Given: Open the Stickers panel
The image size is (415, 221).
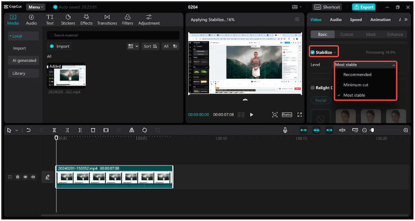Looking at the screenshot, I should (x=67, y=20).
